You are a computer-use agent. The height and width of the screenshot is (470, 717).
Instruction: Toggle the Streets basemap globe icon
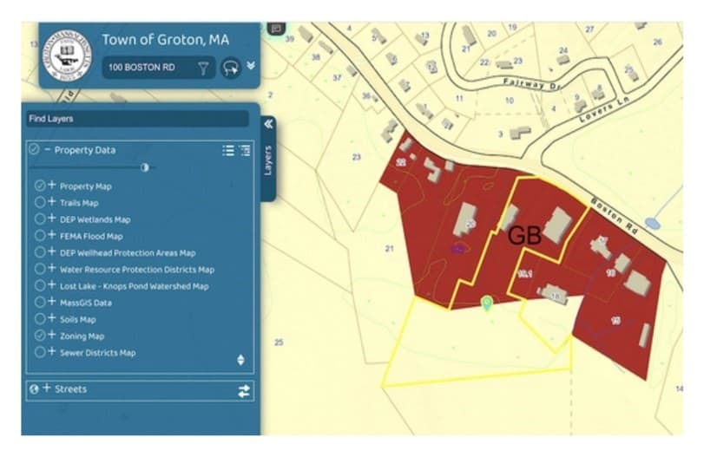(x=34, y=389)
